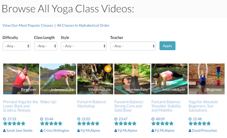Click the clock icon beside 48:09 duration
The width and height of the screenshot is (227, 138).
coord(153,119)
